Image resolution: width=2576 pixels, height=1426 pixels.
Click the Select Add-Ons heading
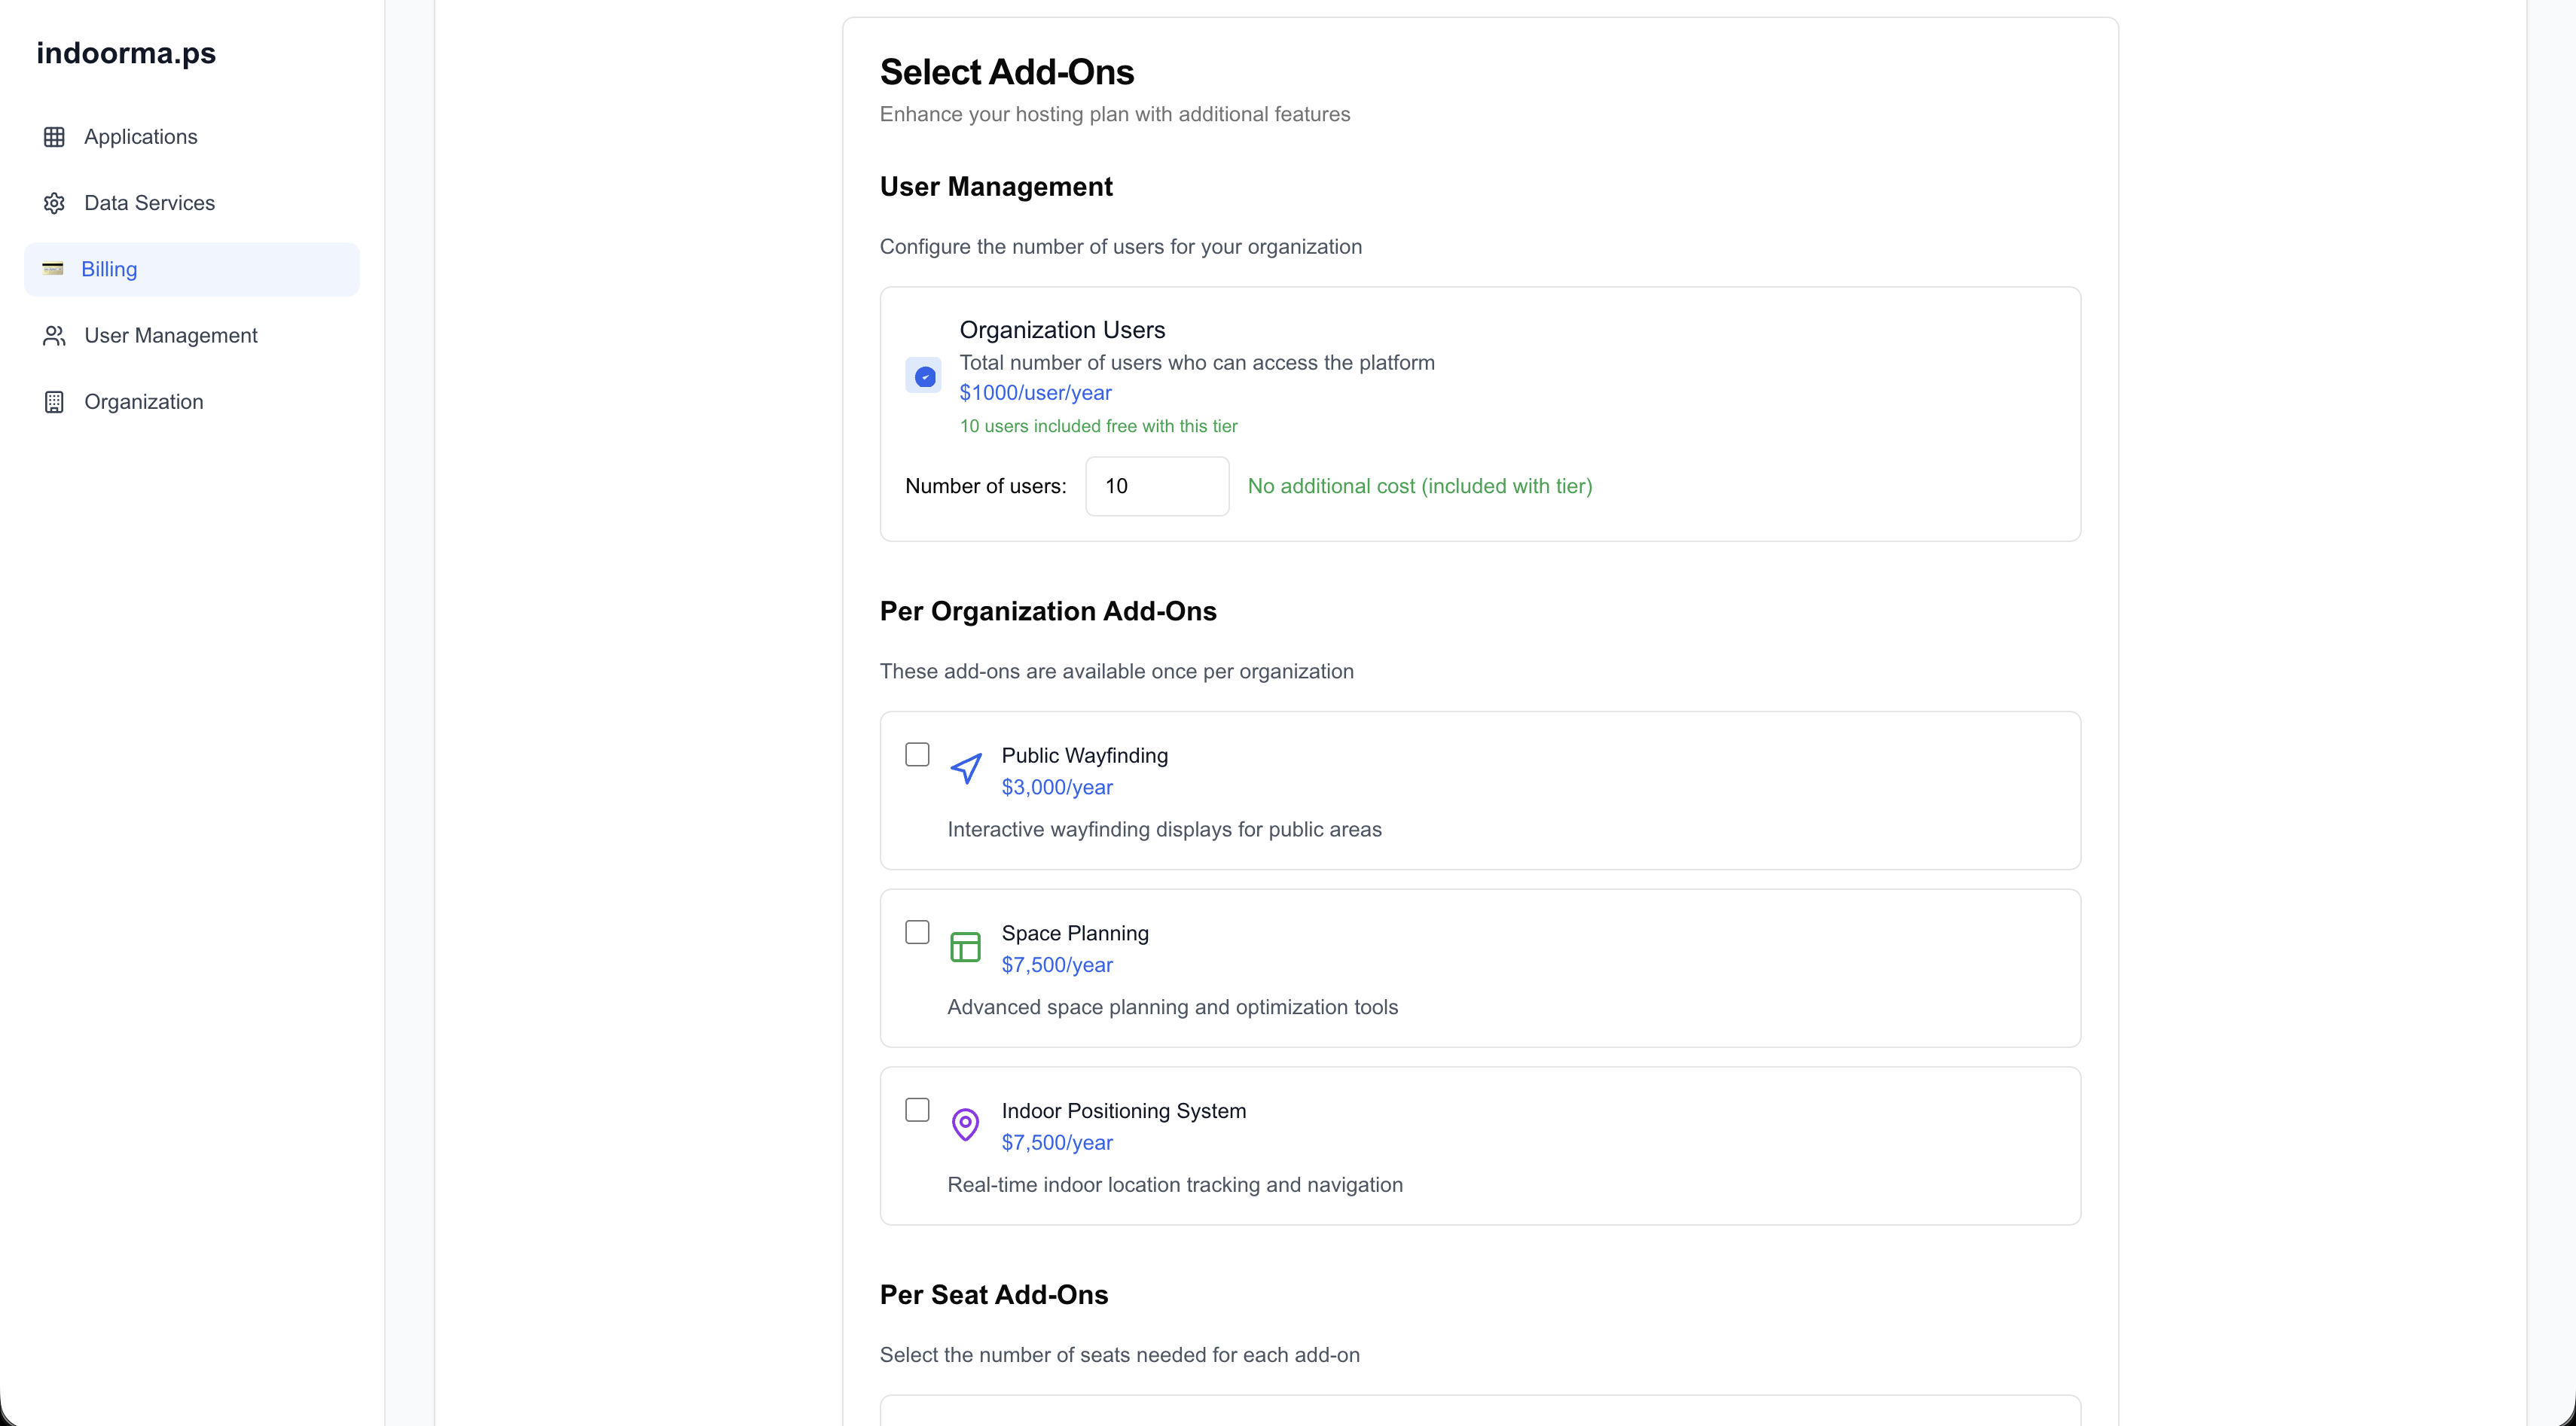[x=1006, y=72]
